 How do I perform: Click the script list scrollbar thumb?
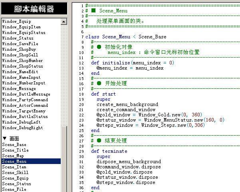pos(63,159)
